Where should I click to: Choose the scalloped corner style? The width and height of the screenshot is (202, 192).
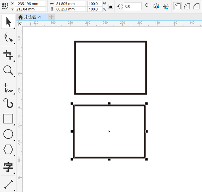click(187, 6)
